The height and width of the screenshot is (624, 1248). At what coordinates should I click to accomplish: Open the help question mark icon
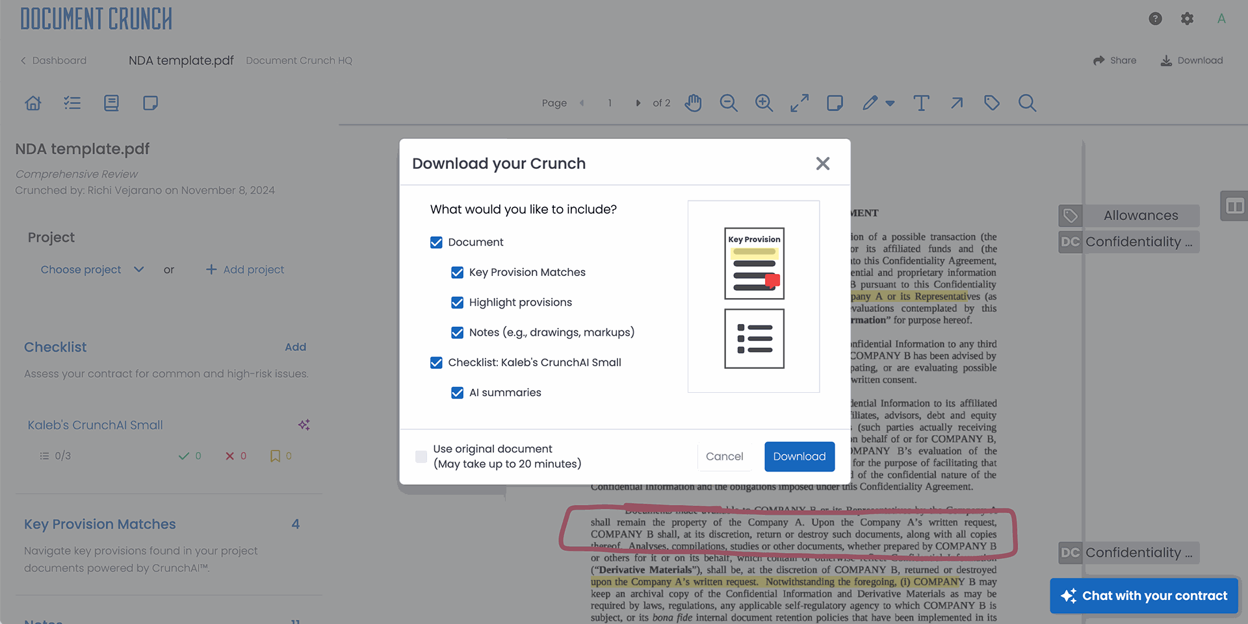pos(1155,19)
